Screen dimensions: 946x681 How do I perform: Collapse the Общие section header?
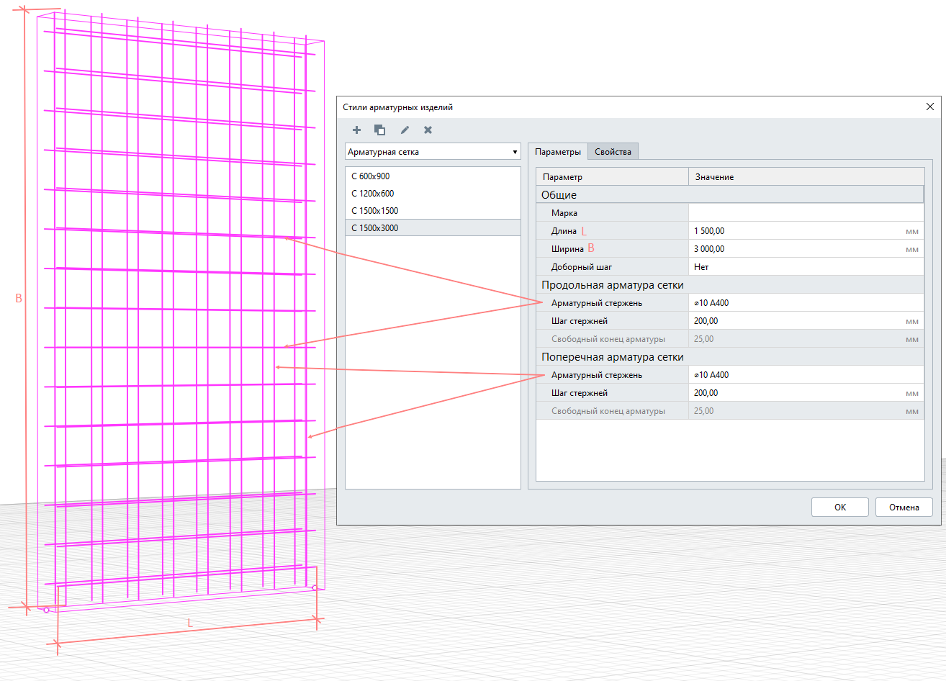tap(729, 195)
